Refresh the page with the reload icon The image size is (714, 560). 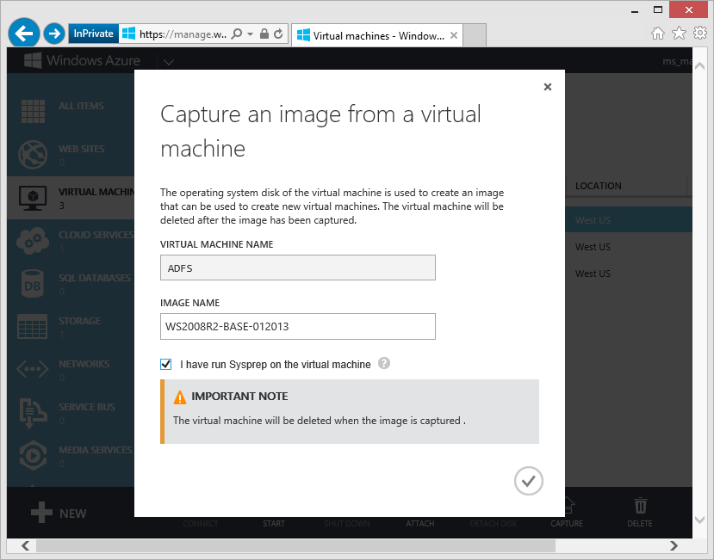click(x=279, y=34)
